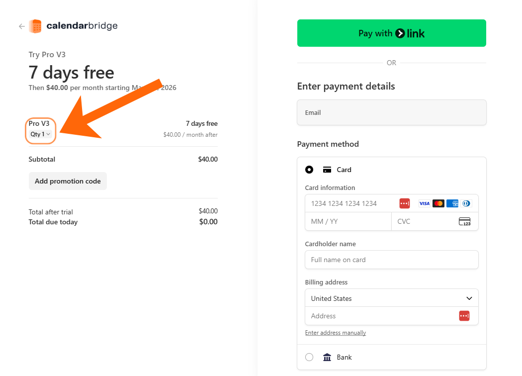Click Add promotion code button
Screen dimensions: 522x376
click(68, 181)
